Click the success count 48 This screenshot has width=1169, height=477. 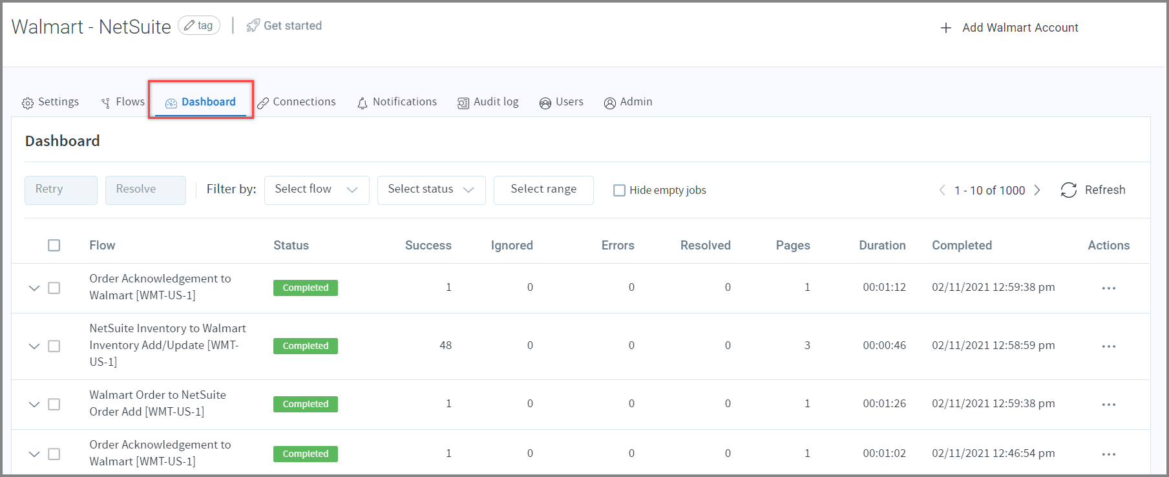click(446, 346)
